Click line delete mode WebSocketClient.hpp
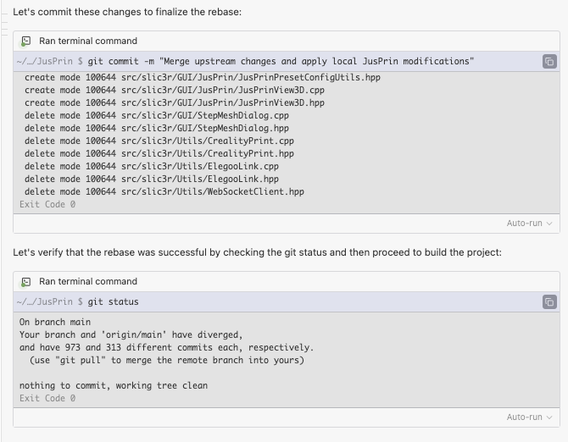This screenshot has width=568, height=442. (164, 191)
